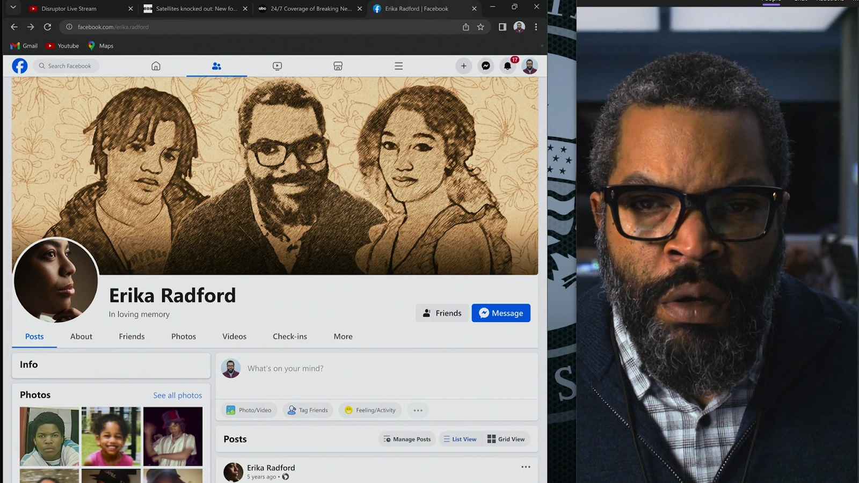The height and width of the screenshot is (483, 859).
Task: Bookmark this page with the star icon
Action: click(481, 27)
